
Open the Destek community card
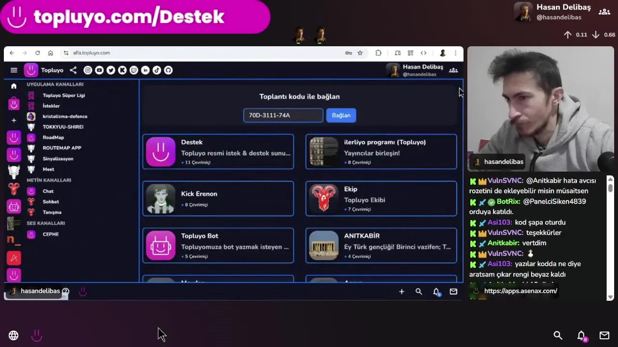tap(218, 152)
